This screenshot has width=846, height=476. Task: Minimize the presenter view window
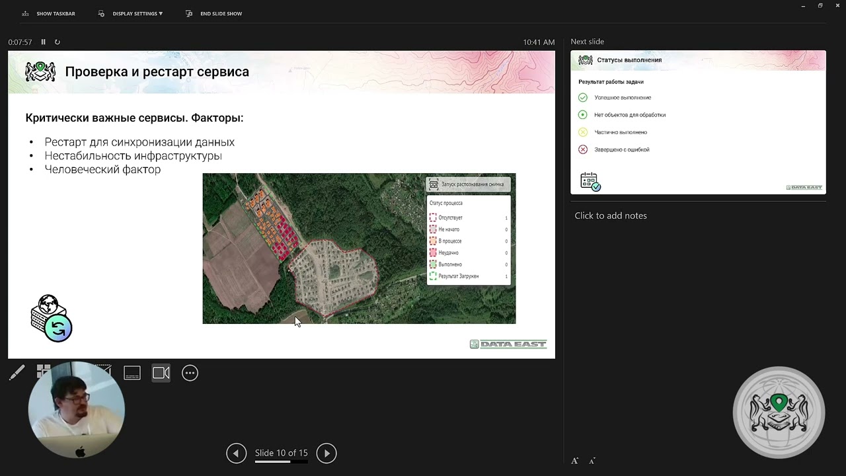click(803, 6)
